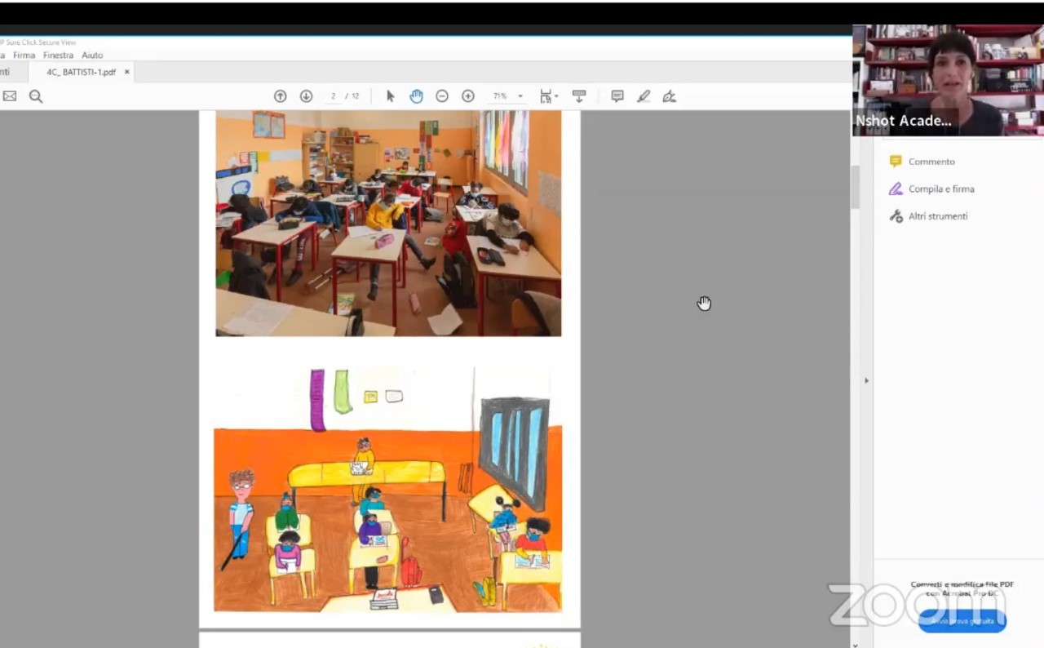Collapse the right tools pane arrow
The width and height of the screenshot is (1044, 648).
pyautogui.click(x=866, y=380)
